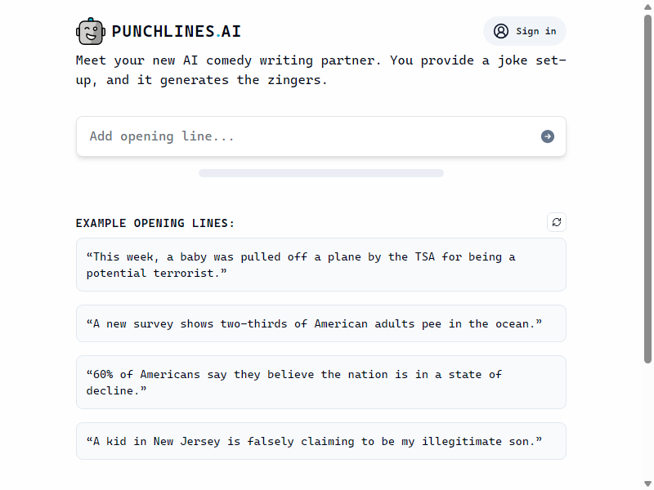
Task: Click the "Sign in" text label
Action: 536,31
